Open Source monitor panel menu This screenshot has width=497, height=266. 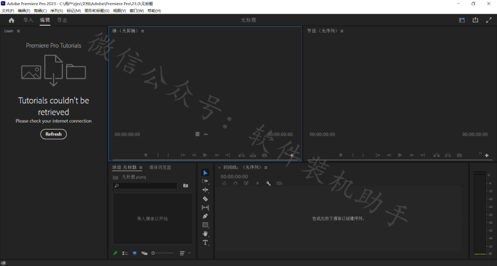tap(143, 31)
